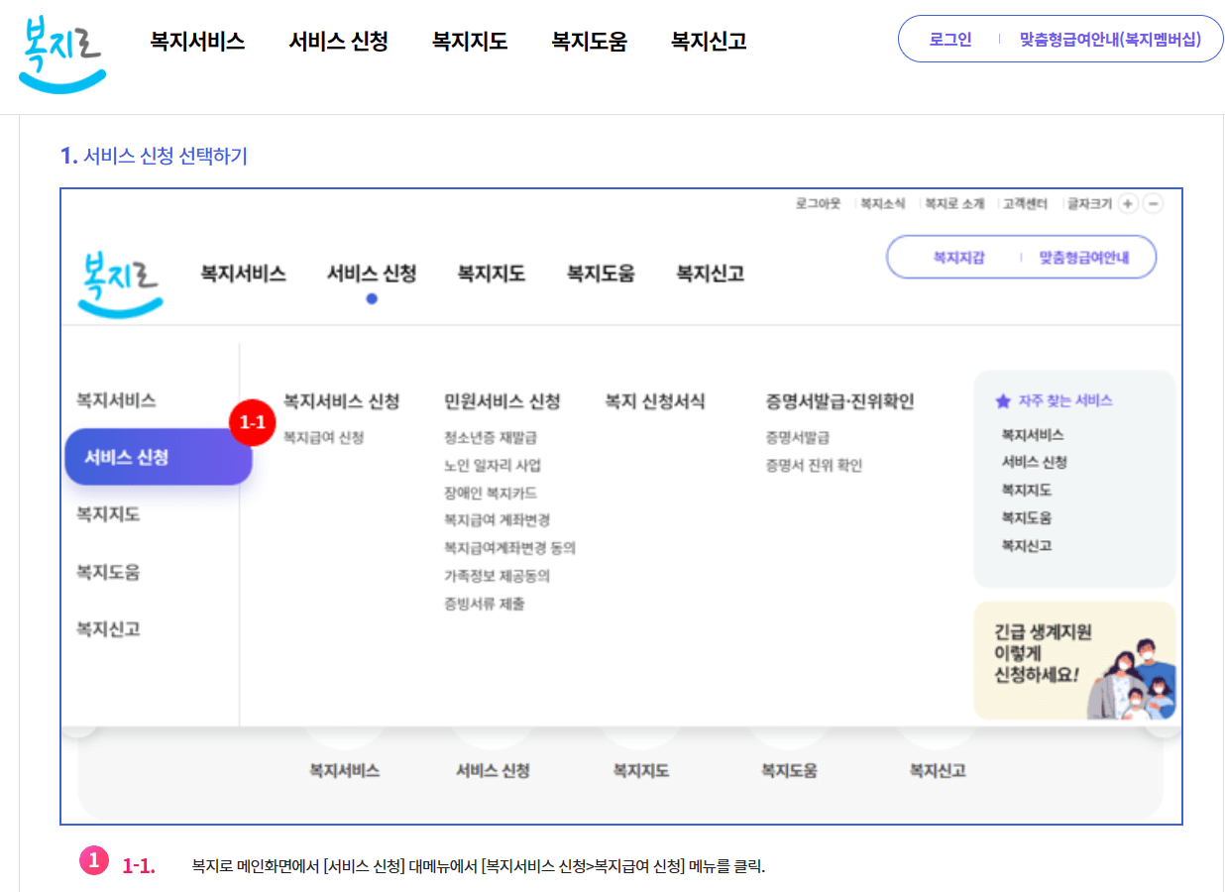This screenshot has width=1225, height=892.
Task: Open 복지도움 in the top page navigation
Action: coord(589,42)
